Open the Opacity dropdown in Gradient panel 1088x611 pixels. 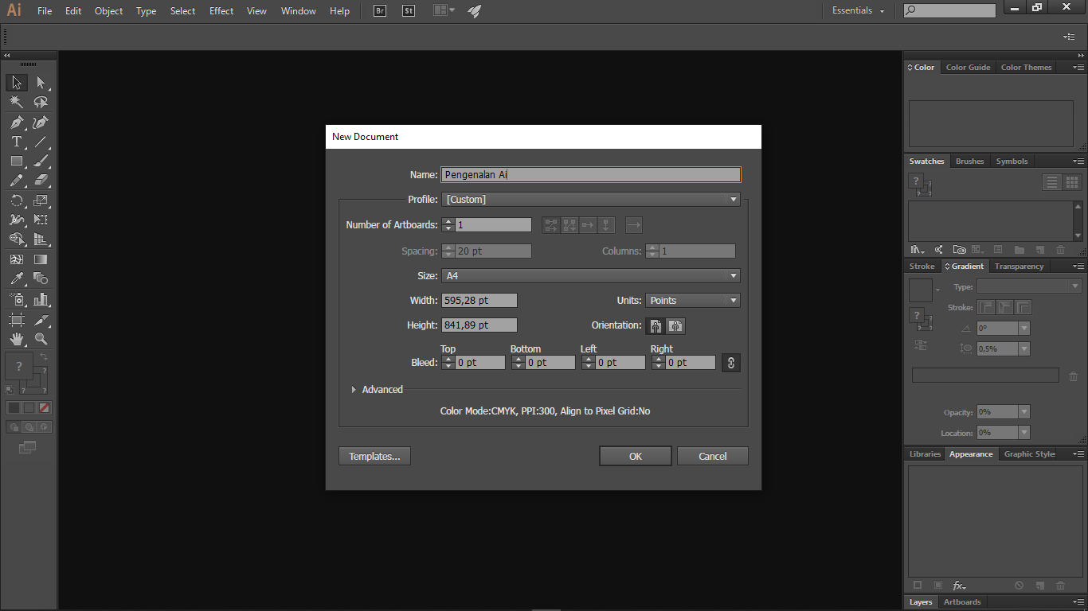pos(1024,412)
